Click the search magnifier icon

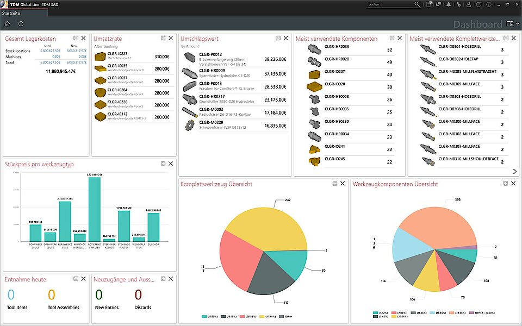417,4
